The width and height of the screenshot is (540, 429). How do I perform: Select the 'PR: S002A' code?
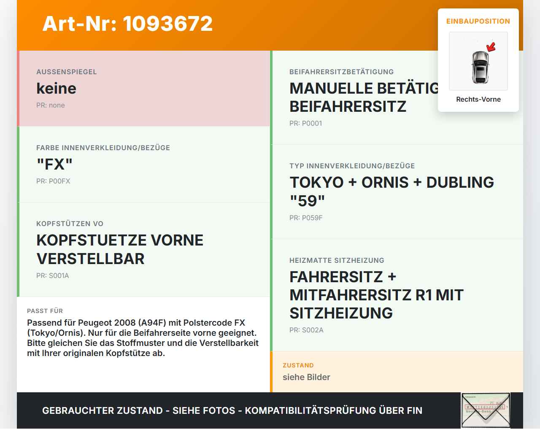tap(307, 330)
